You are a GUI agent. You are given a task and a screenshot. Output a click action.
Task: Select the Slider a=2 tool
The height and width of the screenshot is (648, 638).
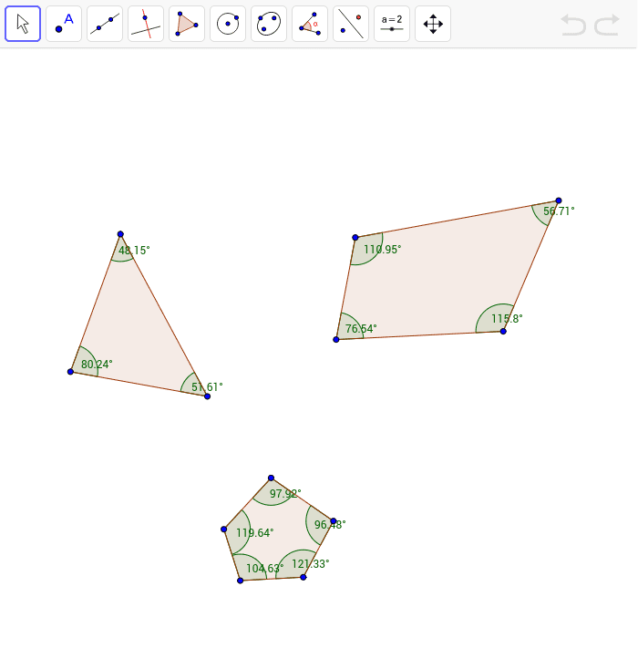392,24
